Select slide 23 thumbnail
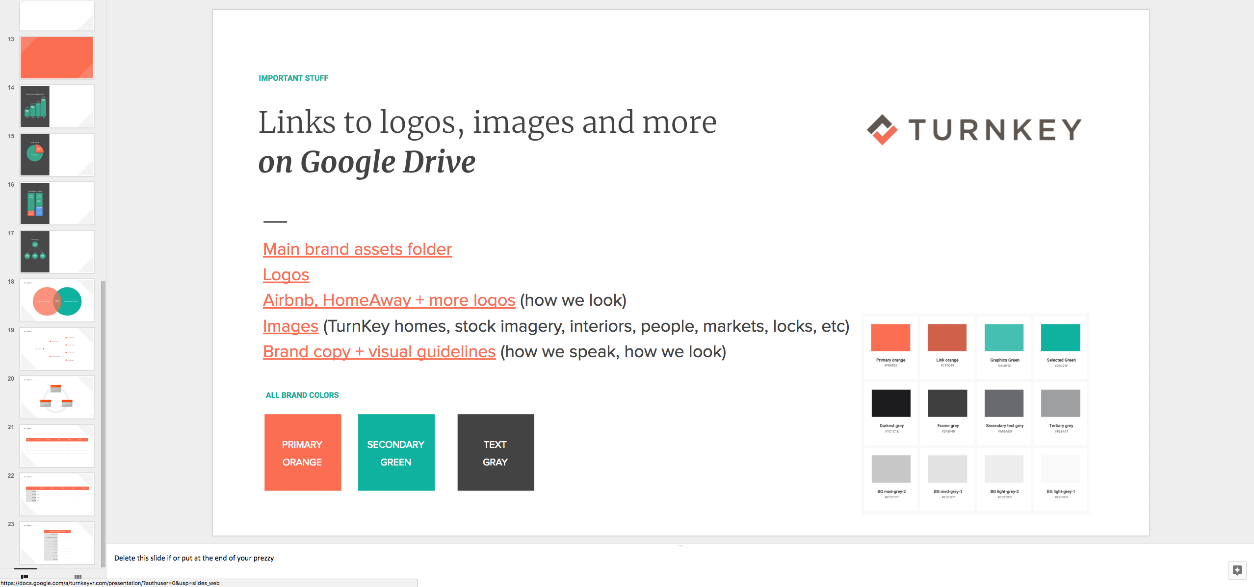 pyautogui.click(x=57, y=543)
